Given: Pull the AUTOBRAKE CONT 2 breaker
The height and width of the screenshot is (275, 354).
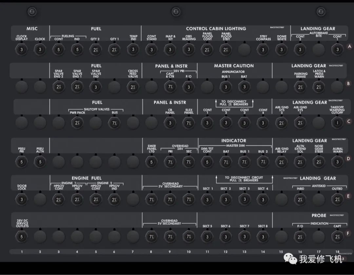Looking at the screenshot, I should pyautogui.click(x=300, y=49).
